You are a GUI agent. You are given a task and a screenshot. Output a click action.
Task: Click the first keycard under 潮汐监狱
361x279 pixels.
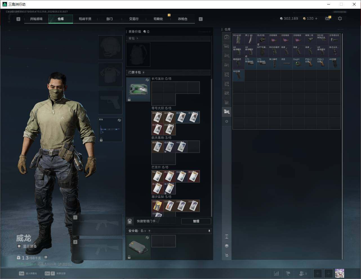pos(158,206)
